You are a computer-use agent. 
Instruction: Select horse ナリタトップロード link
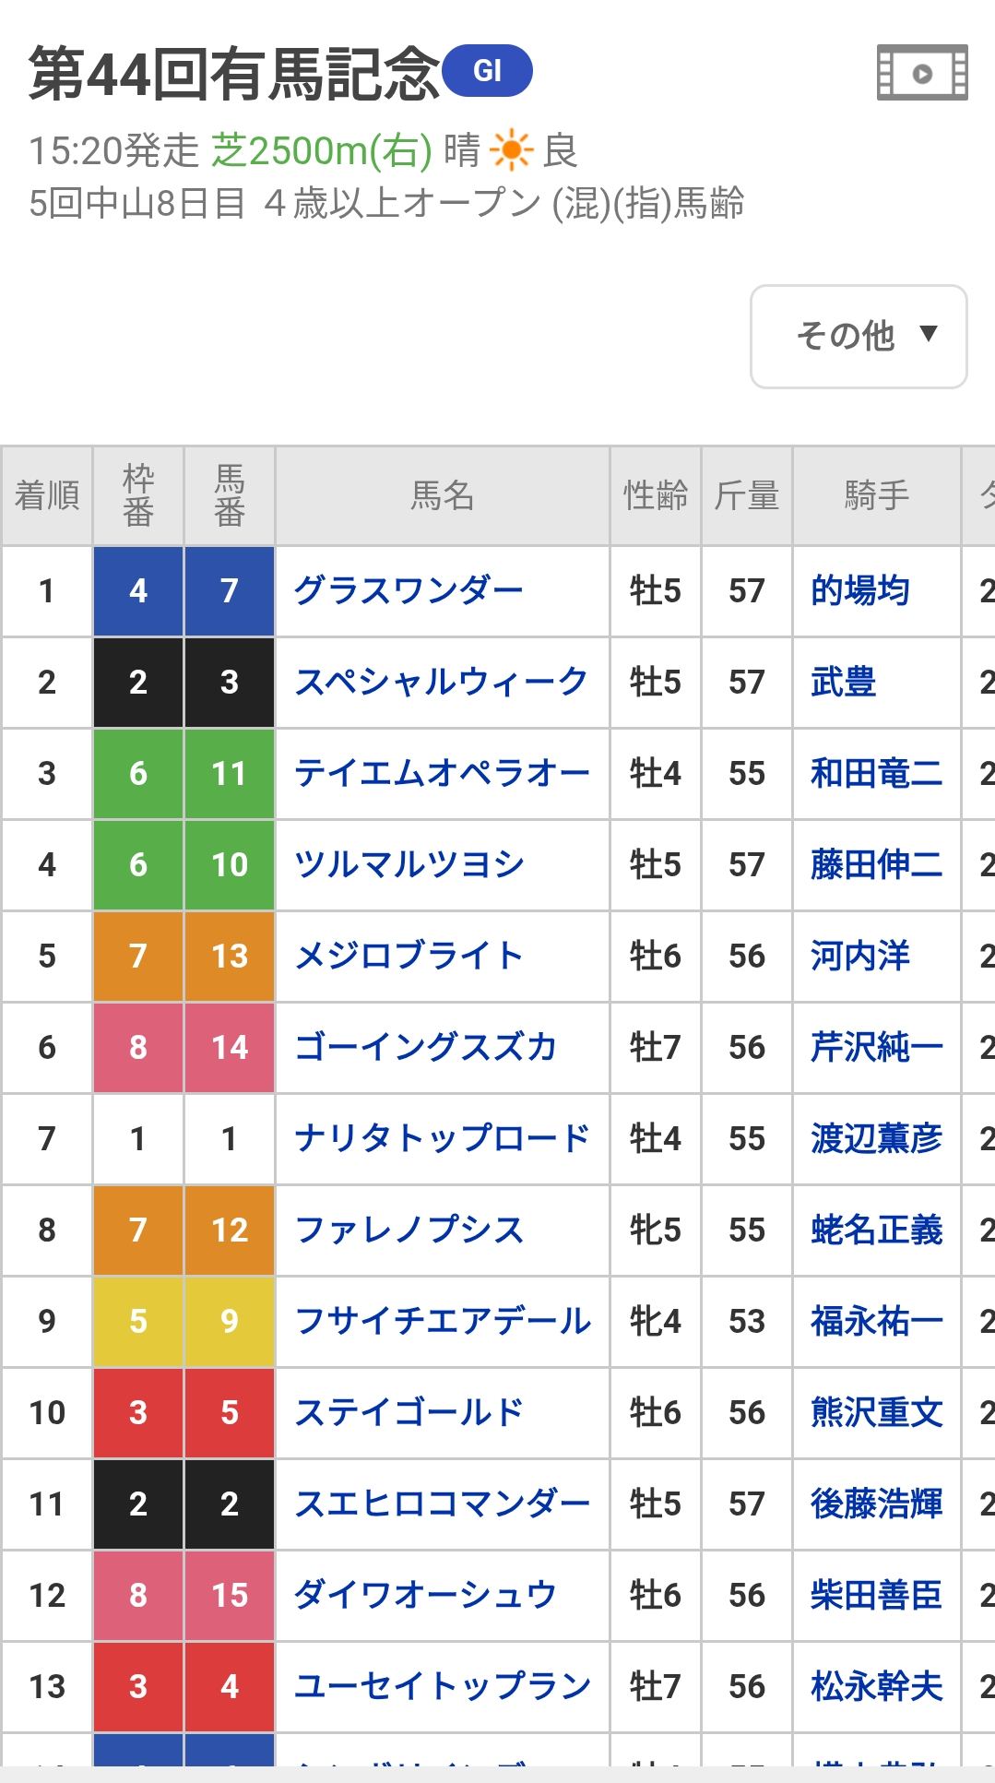[x=442, y=1138]
